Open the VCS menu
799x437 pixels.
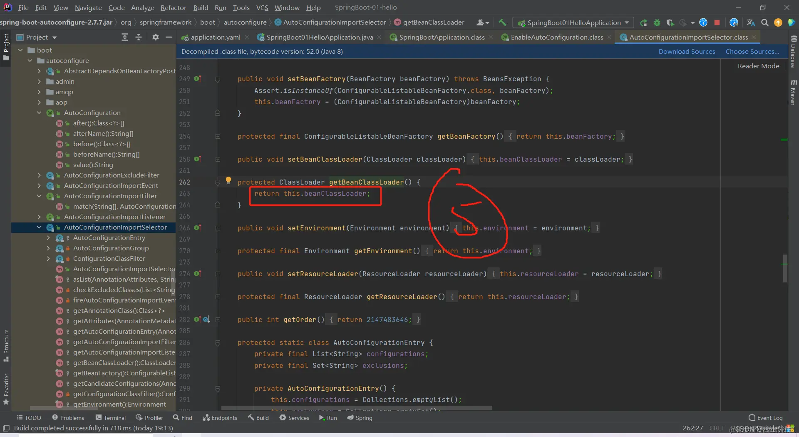point(262,7)
